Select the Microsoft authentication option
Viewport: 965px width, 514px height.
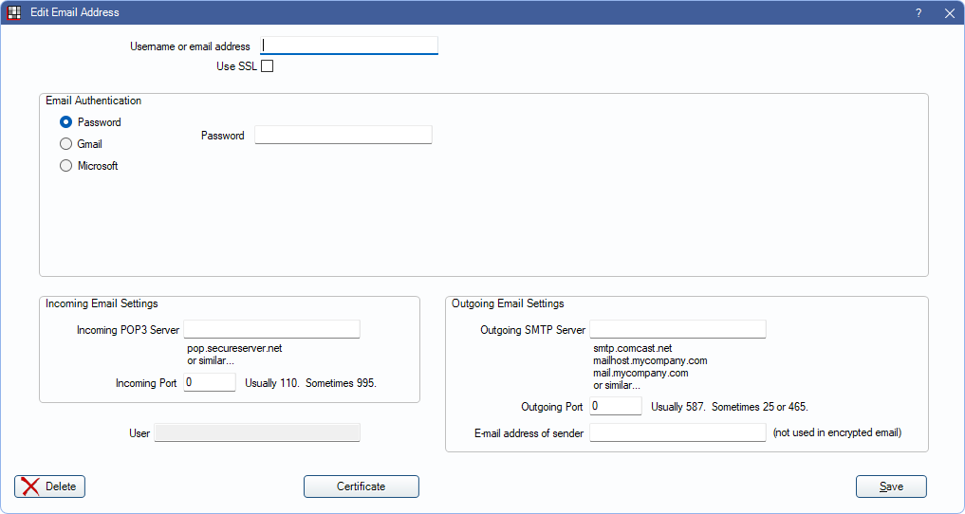pyautogui.click(x=66, y=166)
